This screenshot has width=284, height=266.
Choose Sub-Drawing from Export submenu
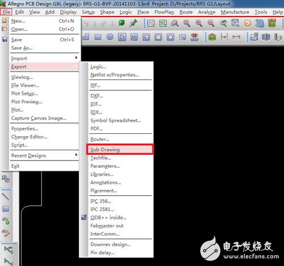coord(120,150)
